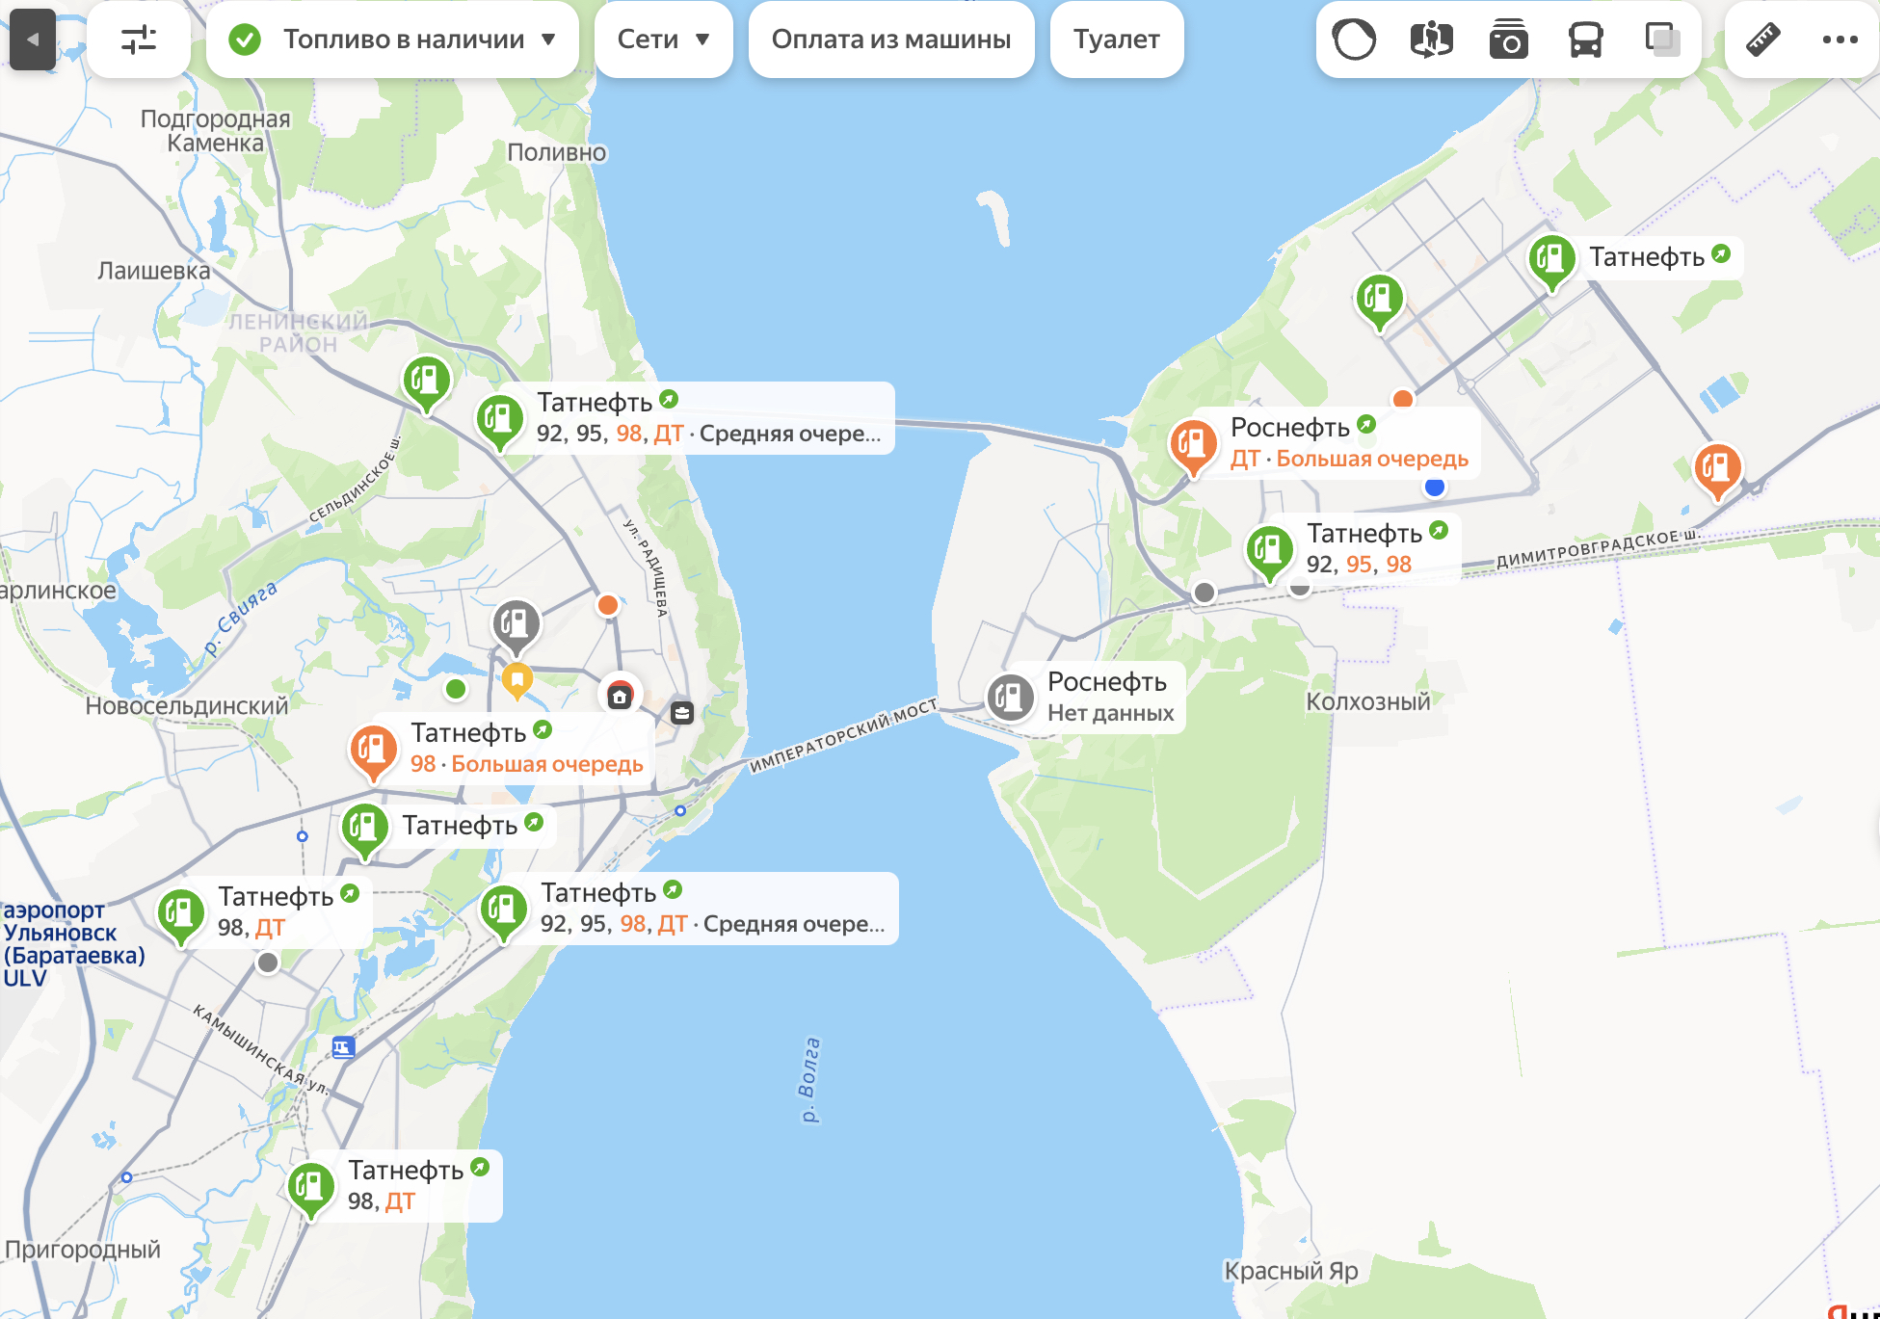The image size is (1880, 1319).
Task: Select the unlabeled green fuel pin east of Volga
Action: (1380, 301)
